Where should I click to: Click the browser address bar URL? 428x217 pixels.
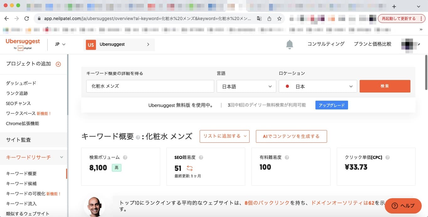tap(147, 19)
